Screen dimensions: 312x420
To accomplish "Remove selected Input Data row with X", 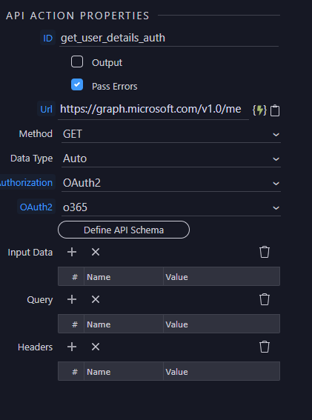I will (x=96, y=252).
